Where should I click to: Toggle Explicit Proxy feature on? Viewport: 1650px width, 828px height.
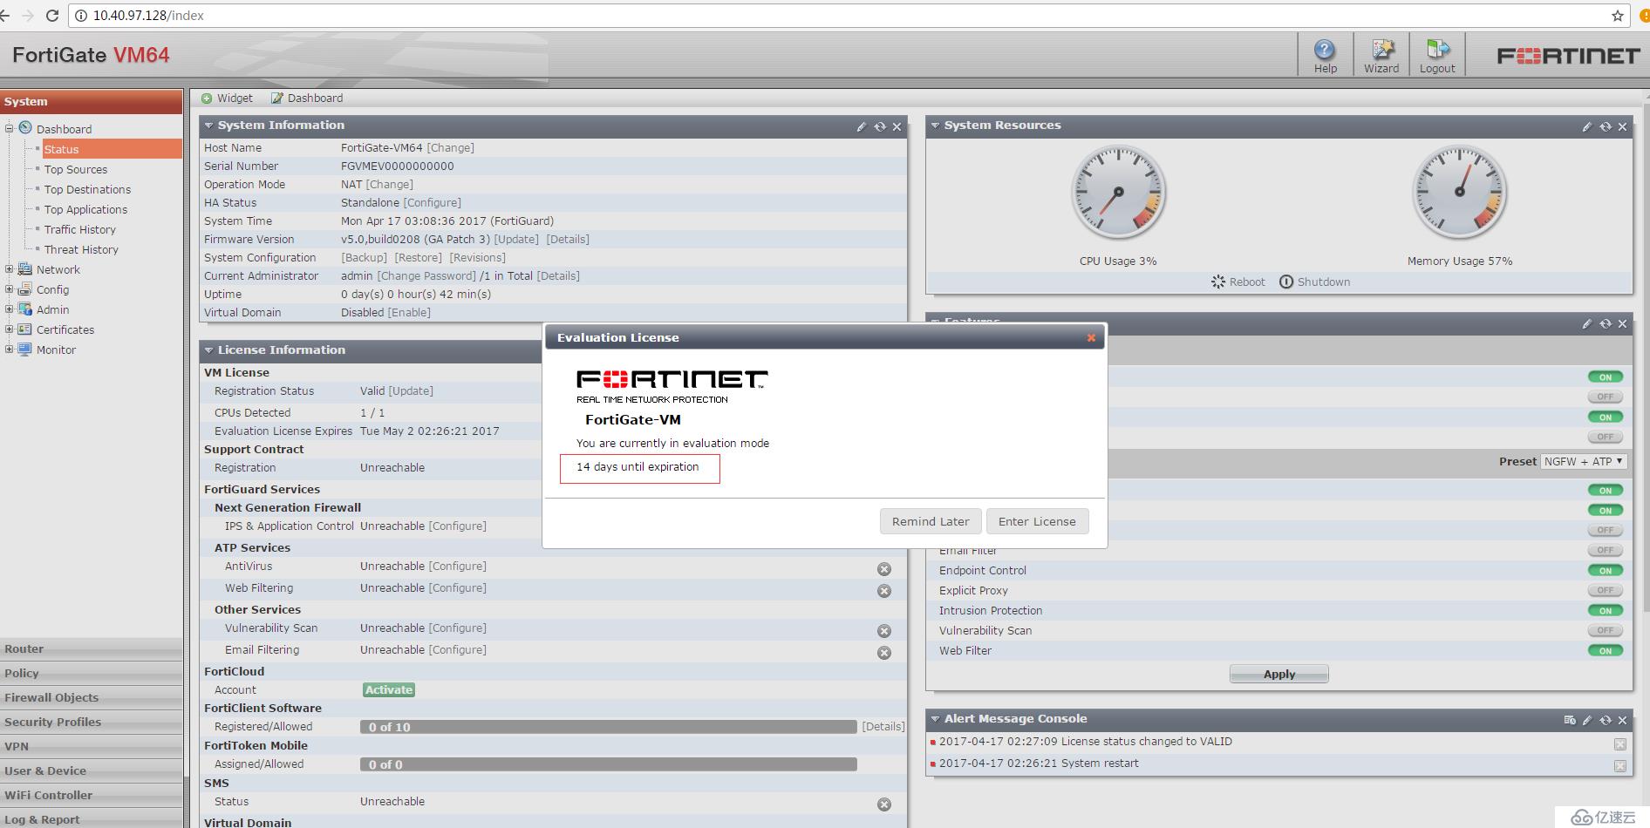click(x=1606, y=591)
